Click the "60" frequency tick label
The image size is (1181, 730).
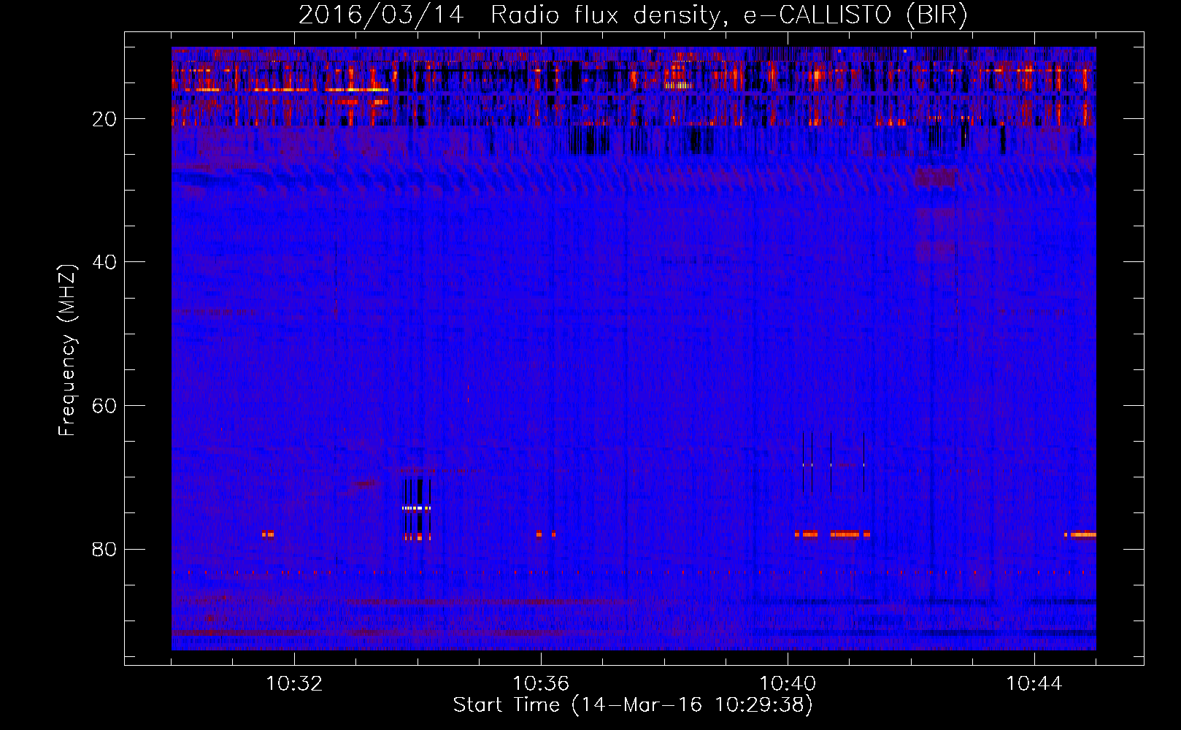105,405
